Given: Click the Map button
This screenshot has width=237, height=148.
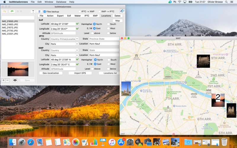Looking at the screenshot, I should click(117, 21).
